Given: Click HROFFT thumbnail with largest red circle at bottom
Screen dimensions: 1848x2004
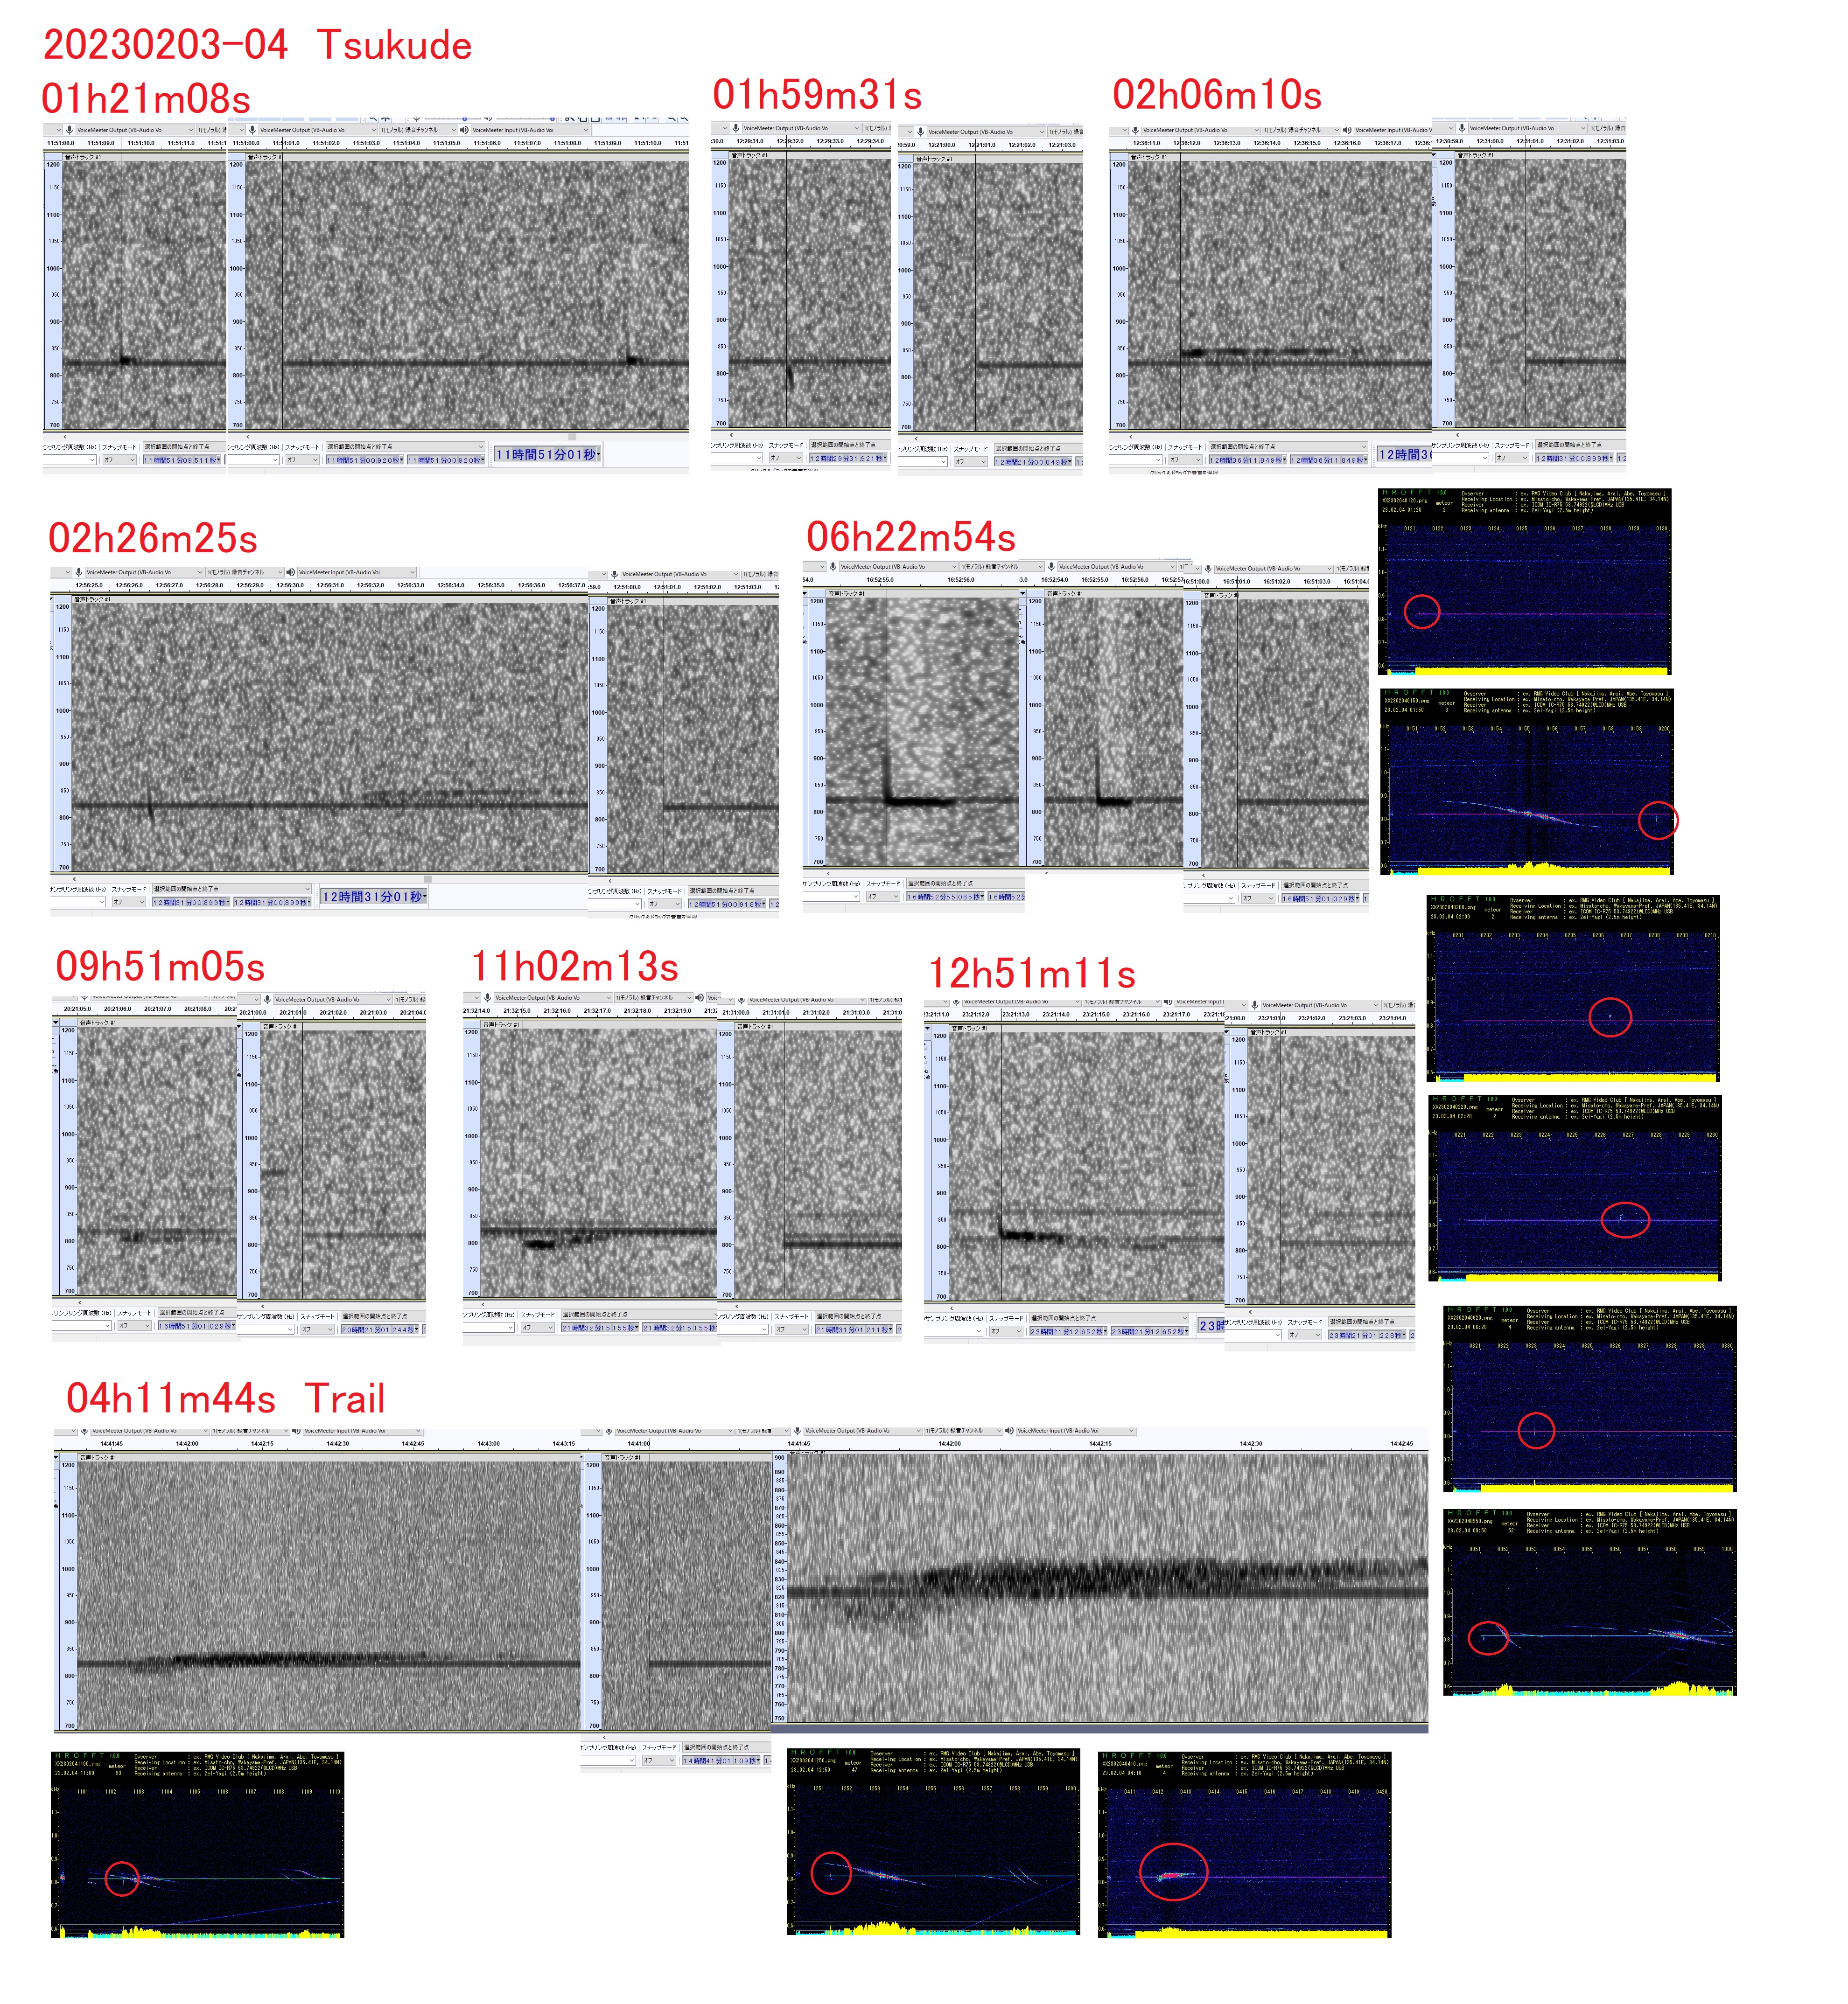Looking at the screenshot, I should tap(1244, 1844).
